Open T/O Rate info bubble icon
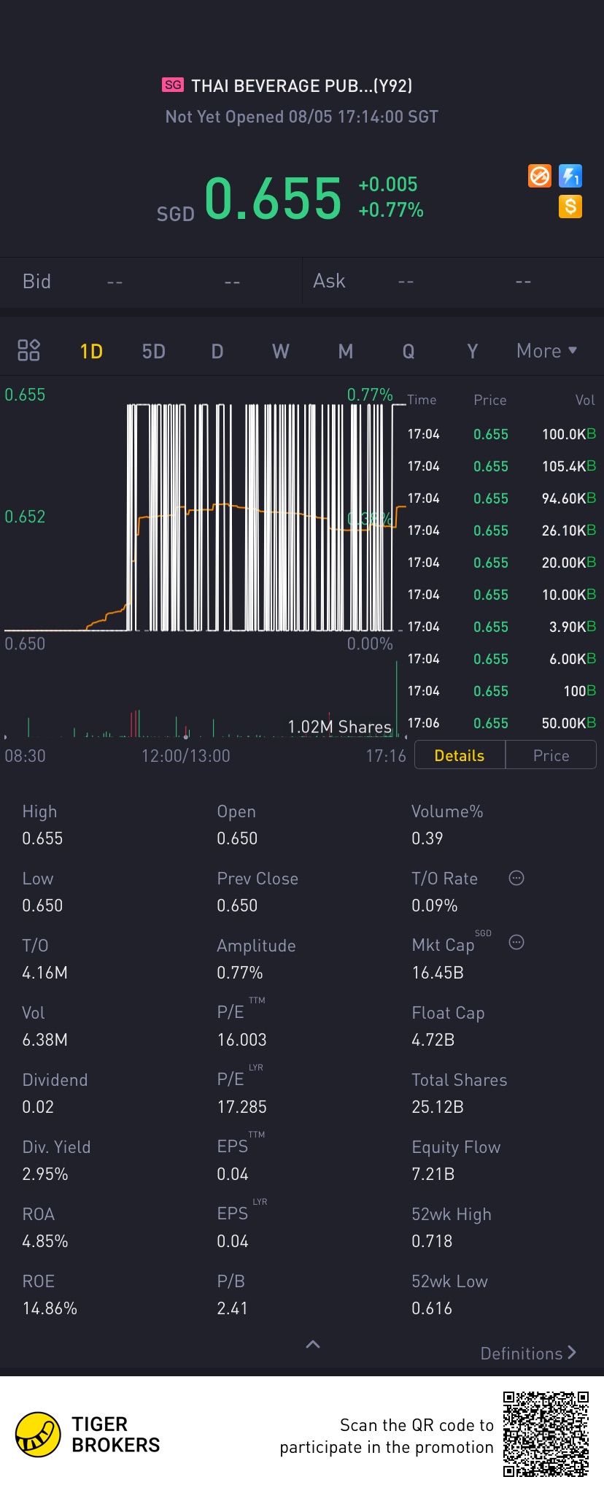 (516, 878)
